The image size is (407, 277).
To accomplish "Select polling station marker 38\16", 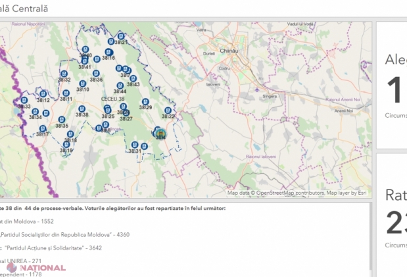I will [109, 52].
